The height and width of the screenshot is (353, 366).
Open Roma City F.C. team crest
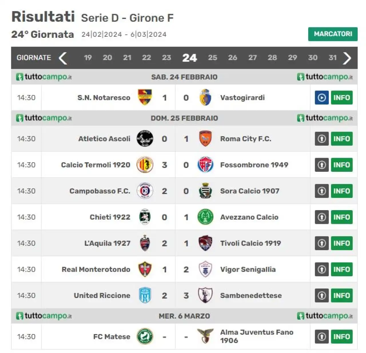205,139
